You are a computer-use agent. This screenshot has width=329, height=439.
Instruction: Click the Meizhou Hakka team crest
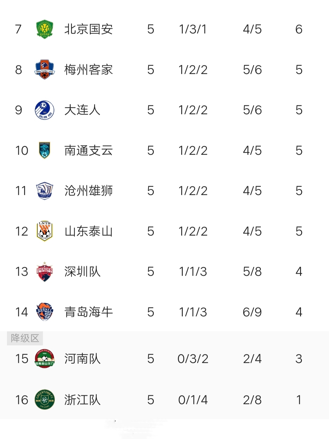coord(44,70)
